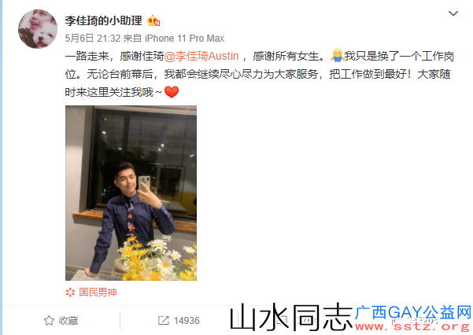The image size is (473, 335).
Task: Click the 山水同志 watermark text
Action: pyautogui.click(x=291, y=317)
